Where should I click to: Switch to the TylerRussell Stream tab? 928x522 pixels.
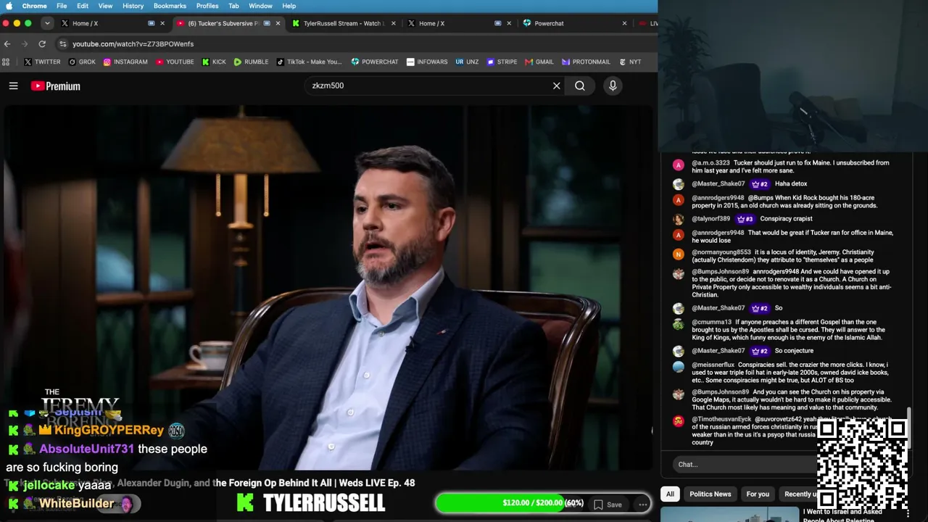[343, 23]
